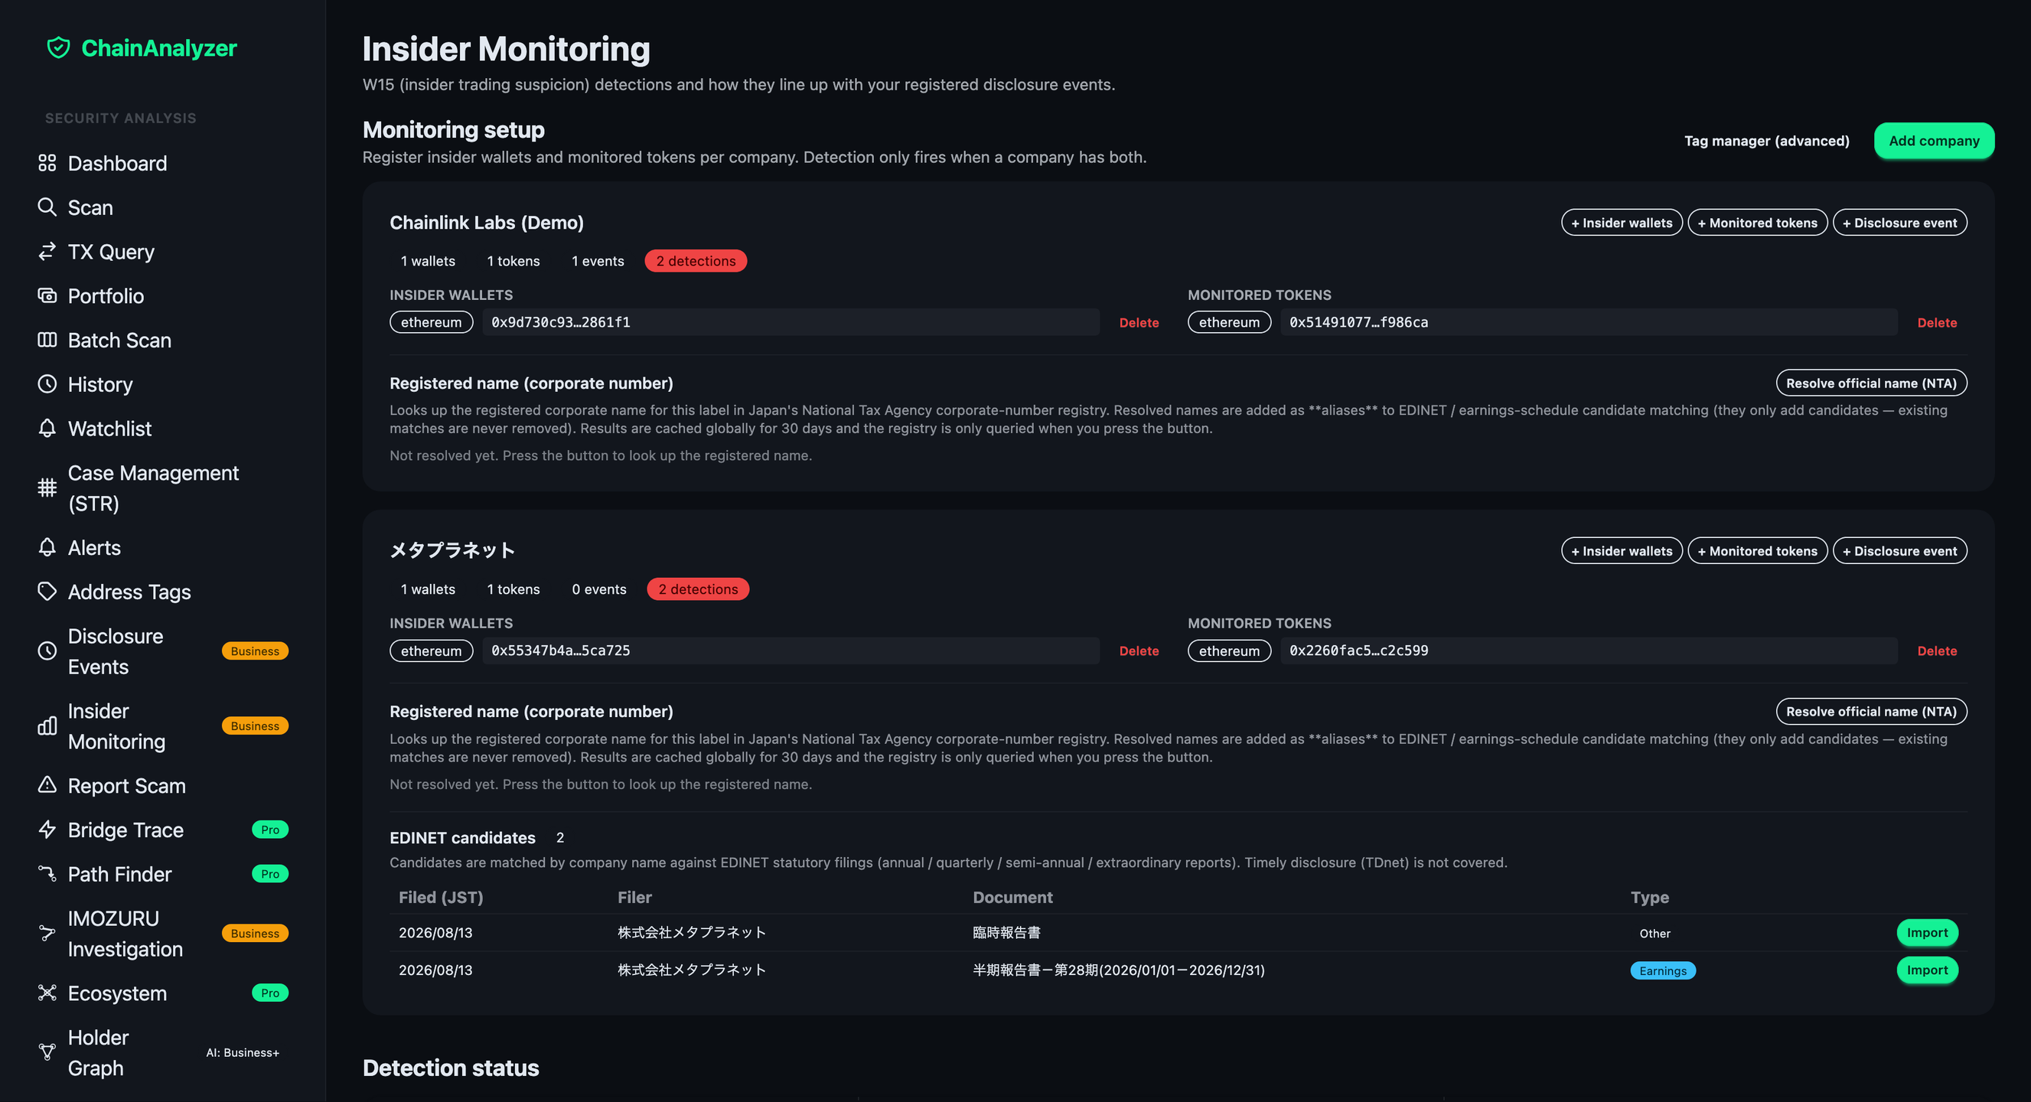Click the Insider Monitoring bar chart icon

47,726
